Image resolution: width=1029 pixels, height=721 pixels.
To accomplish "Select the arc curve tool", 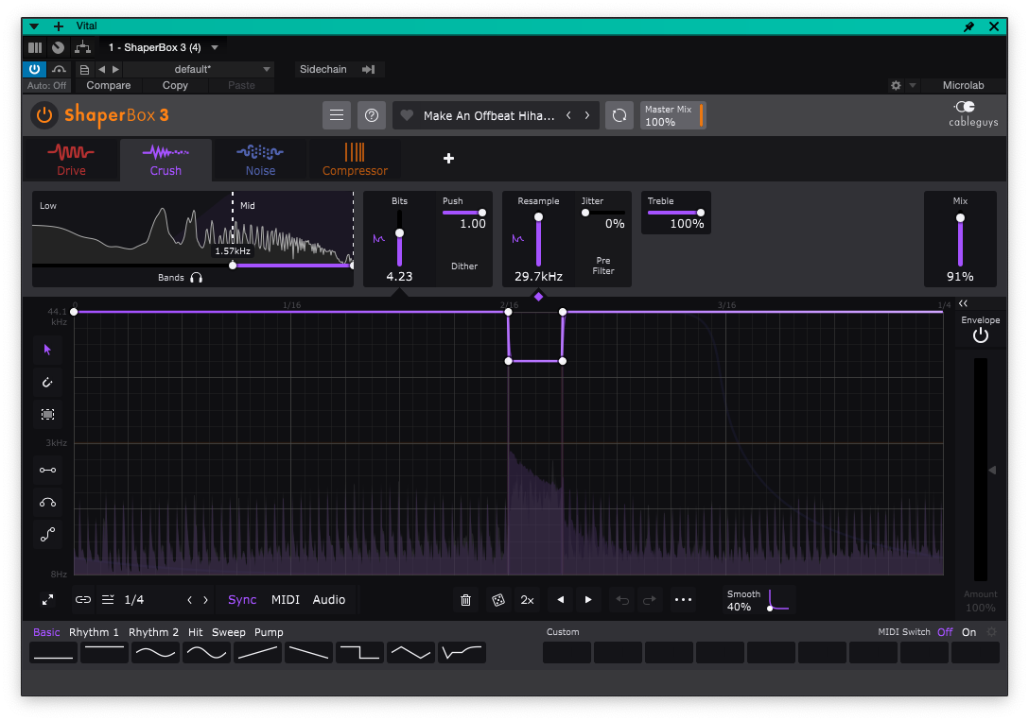I will tap(47, 503).
